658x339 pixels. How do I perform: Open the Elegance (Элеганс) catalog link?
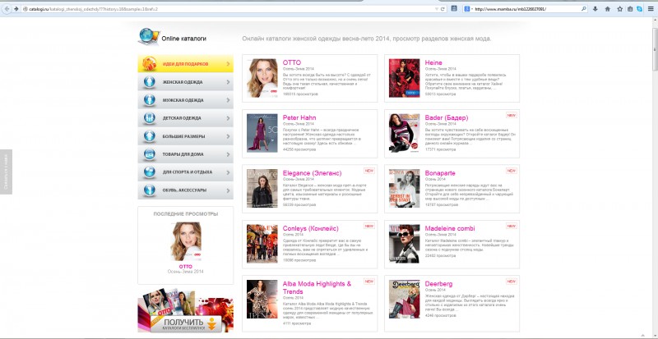[x=312, y=173]
